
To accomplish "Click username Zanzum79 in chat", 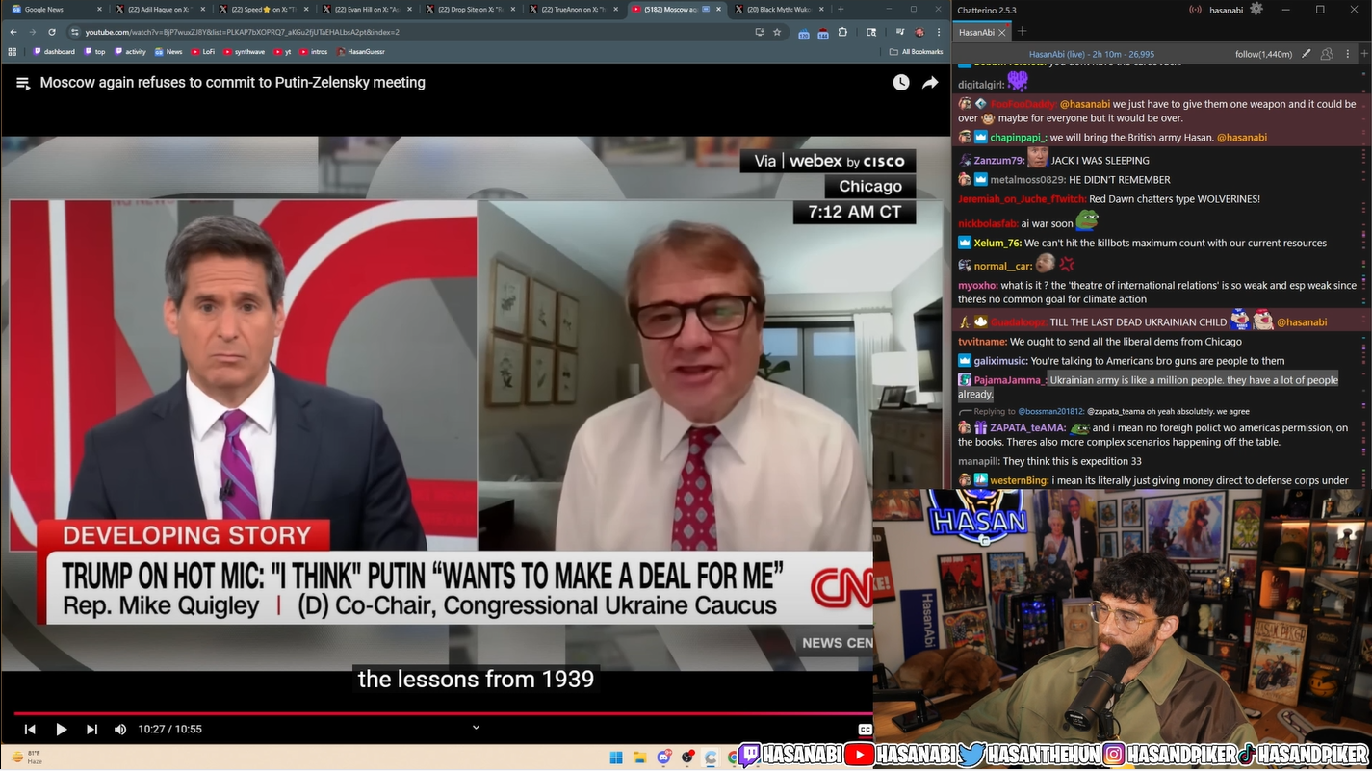I will coord(999,161).
